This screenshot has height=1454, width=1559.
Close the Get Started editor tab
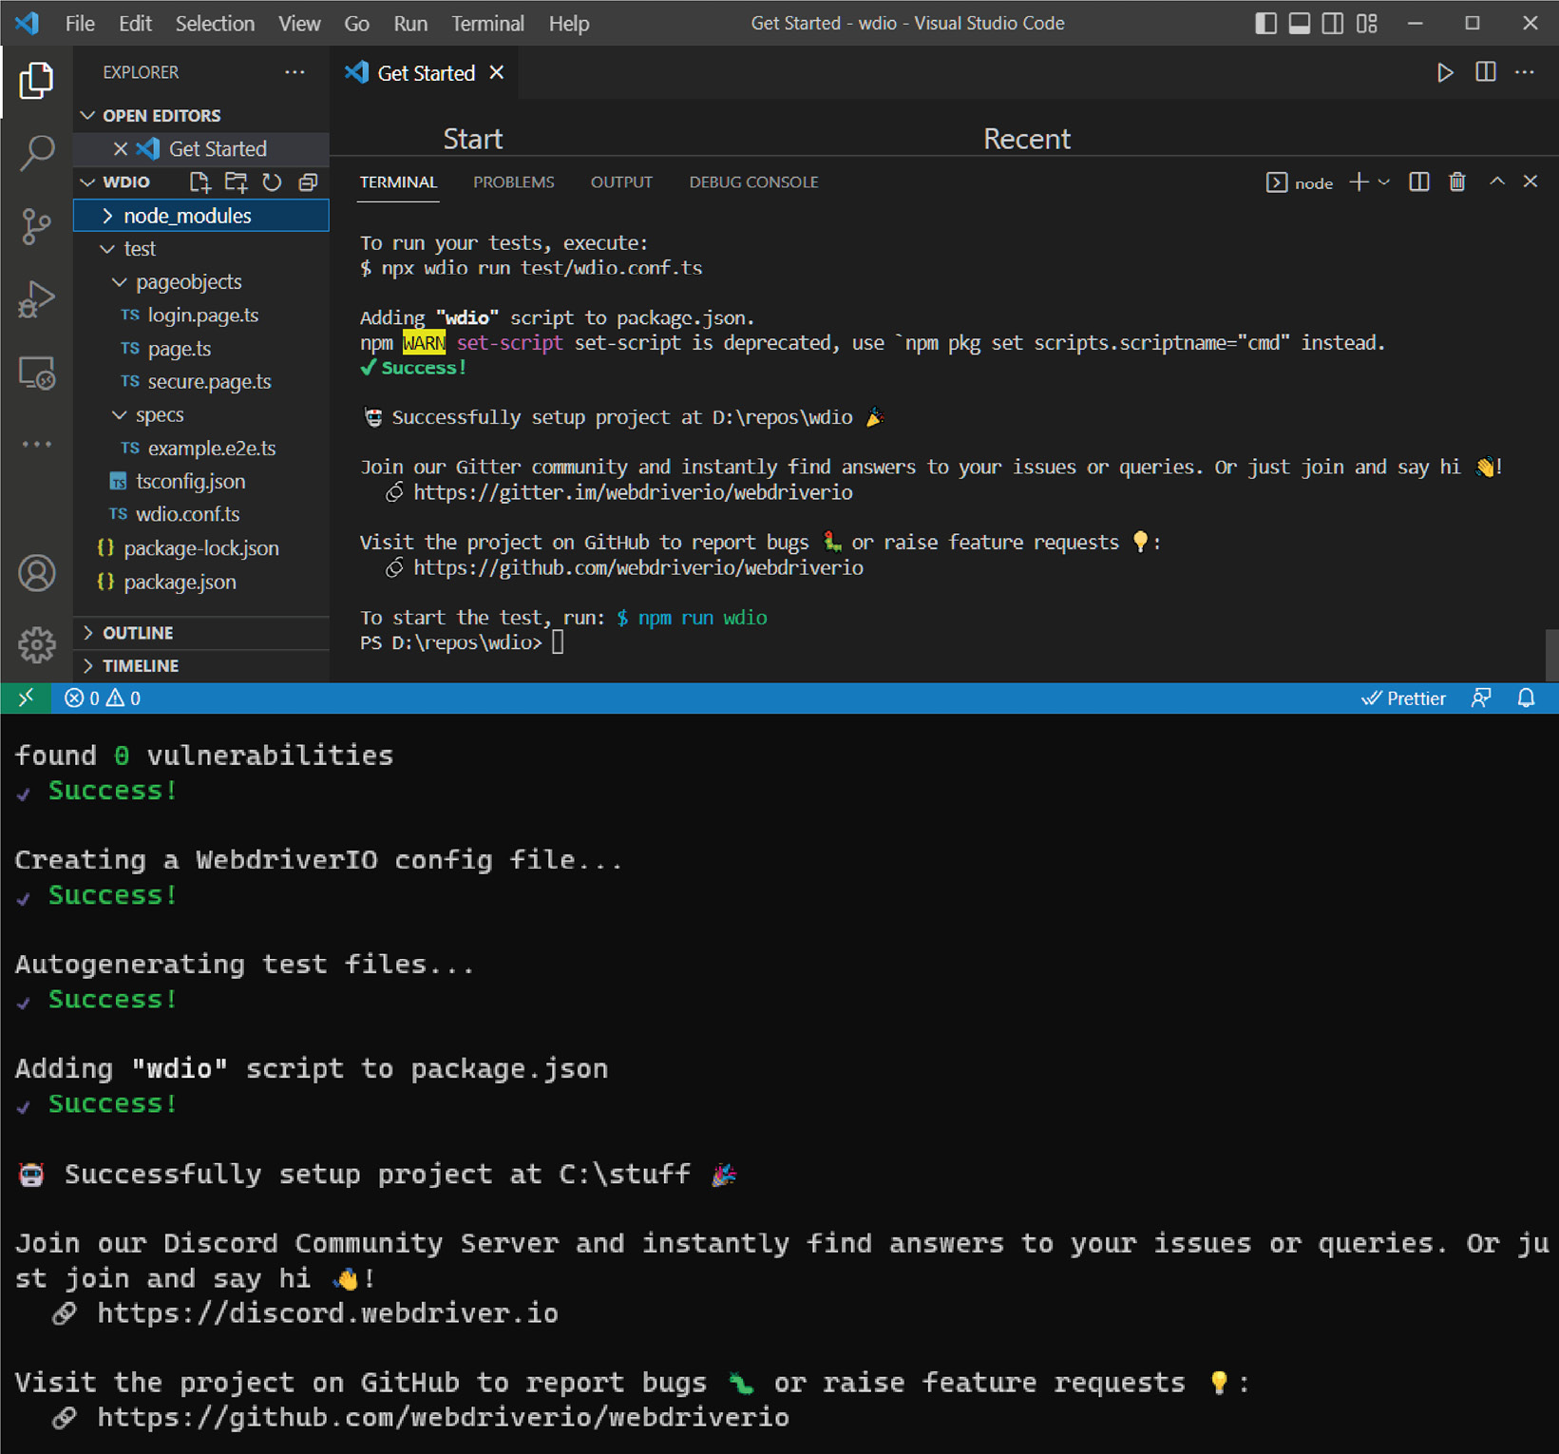click(x=497, y=73)
